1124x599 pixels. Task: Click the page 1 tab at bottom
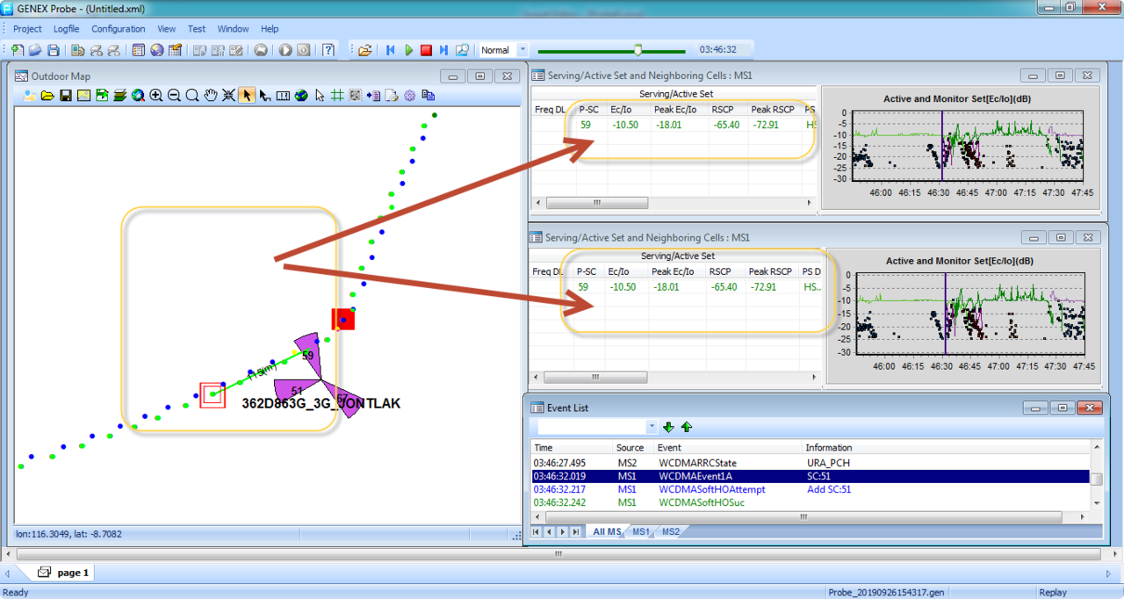[x=66, y=573]
